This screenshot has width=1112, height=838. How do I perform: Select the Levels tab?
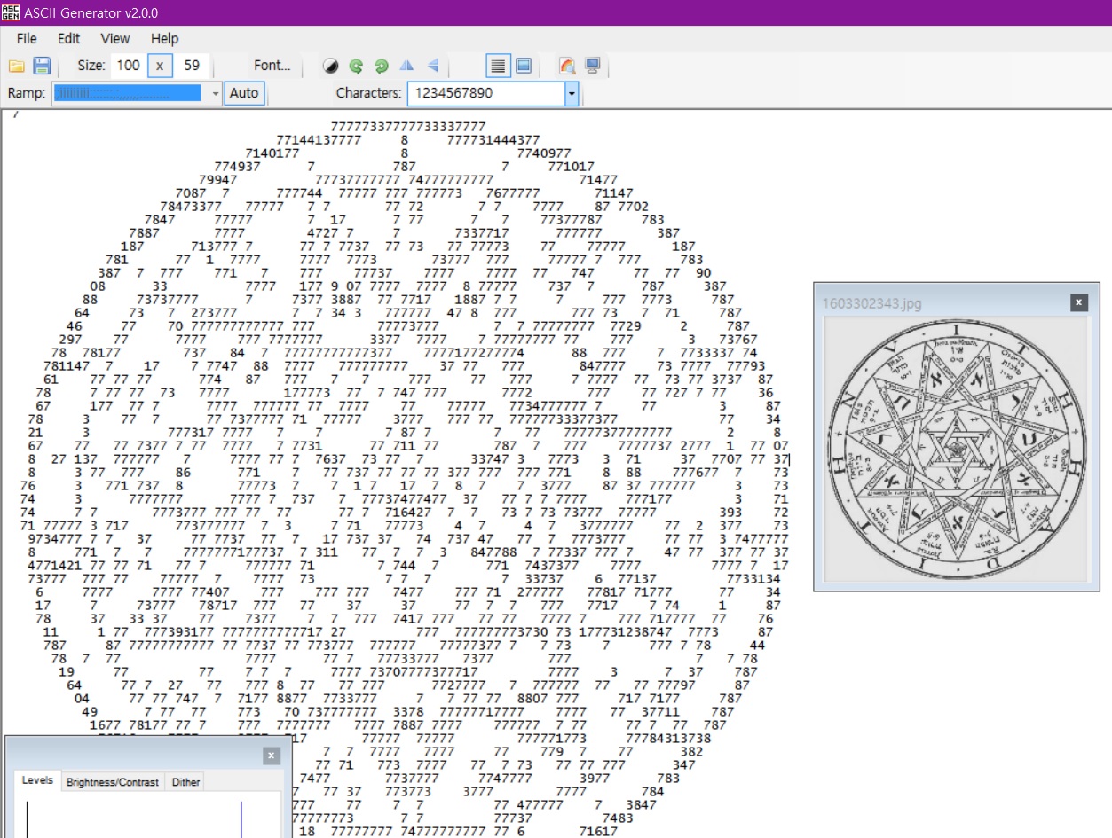37,781
